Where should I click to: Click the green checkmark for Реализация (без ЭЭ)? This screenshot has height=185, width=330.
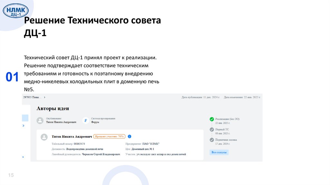[x=212, y=119]
